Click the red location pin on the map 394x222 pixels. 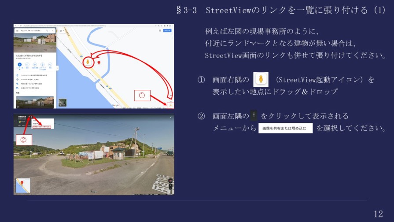(x=99, y=63)
